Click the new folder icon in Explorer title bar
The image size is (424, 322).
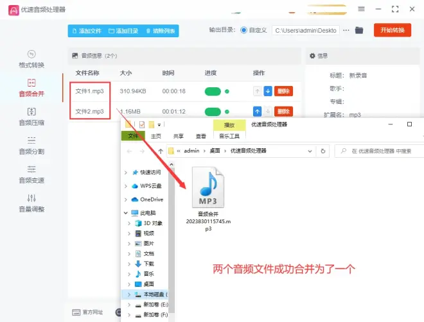[152, 124]
